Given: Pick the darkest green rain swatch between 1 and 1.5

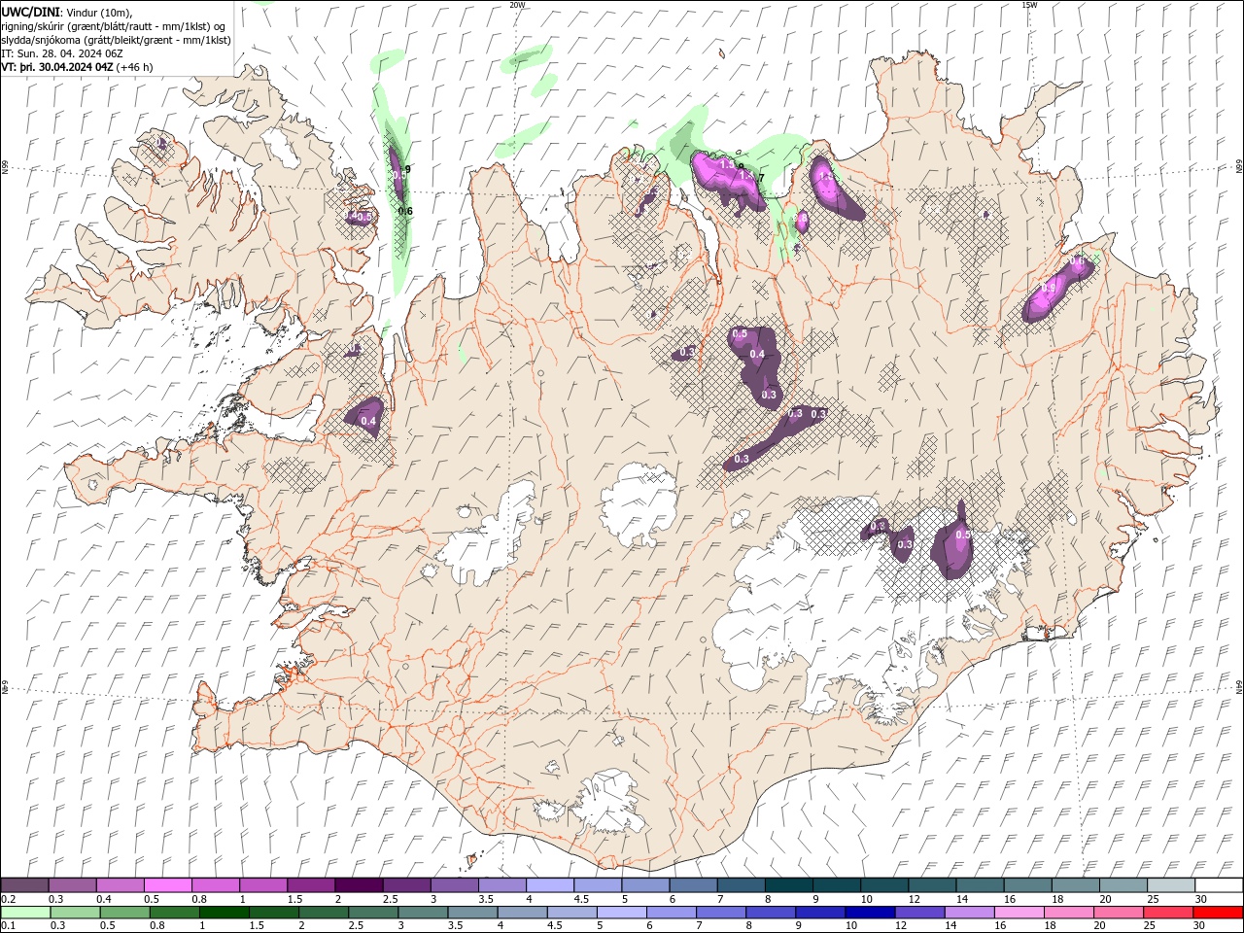Looking at the screenshot, I should point(224,913).
